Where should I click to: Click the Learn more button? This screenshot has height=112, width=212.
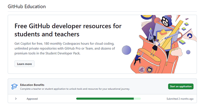(x=24, y=64)
